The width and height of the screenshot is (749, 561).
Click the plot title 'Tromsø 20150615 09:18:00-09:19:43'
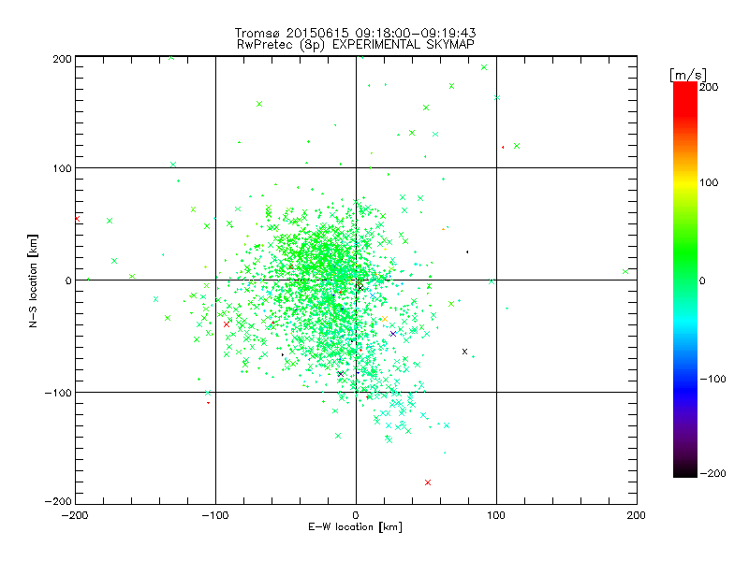[356, 33]
